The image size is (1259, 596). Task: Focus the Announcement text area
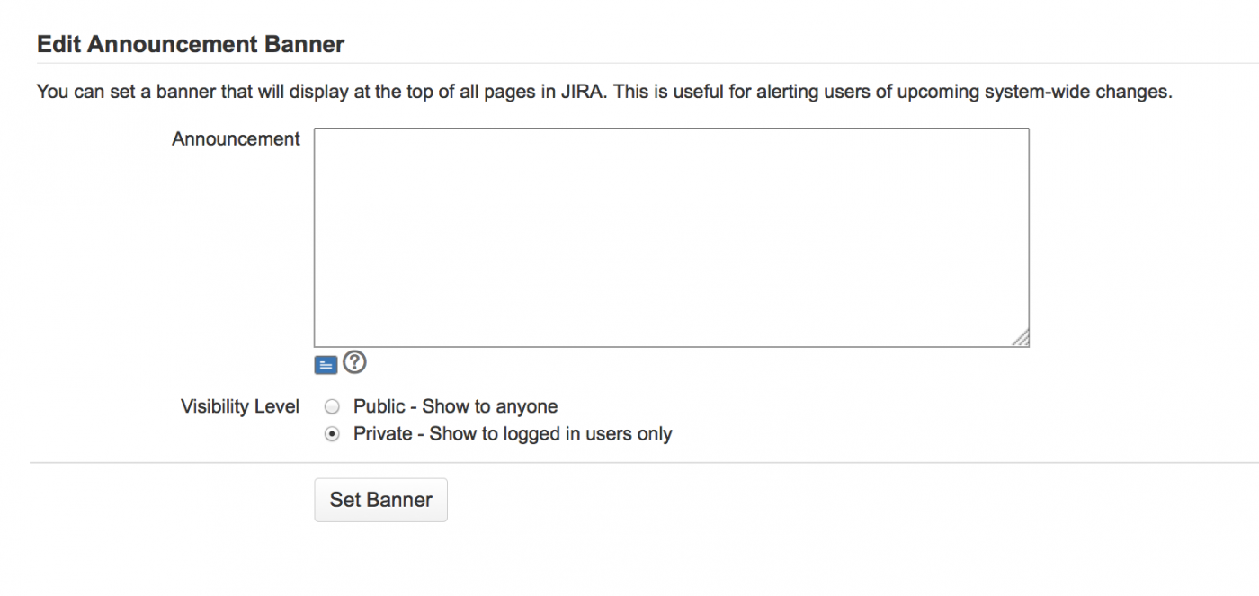[671, 237]
